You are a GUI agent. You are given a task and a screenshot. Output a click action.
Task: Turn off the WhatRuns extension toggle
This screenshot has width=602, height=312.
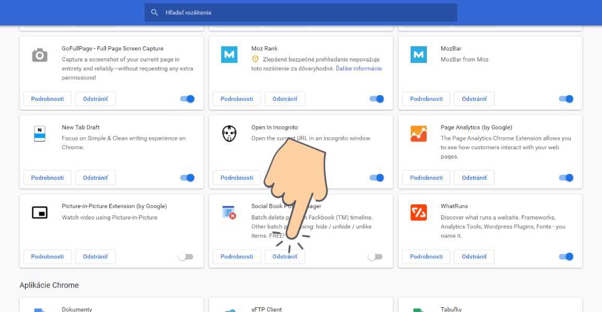click(x=566, y=256)
